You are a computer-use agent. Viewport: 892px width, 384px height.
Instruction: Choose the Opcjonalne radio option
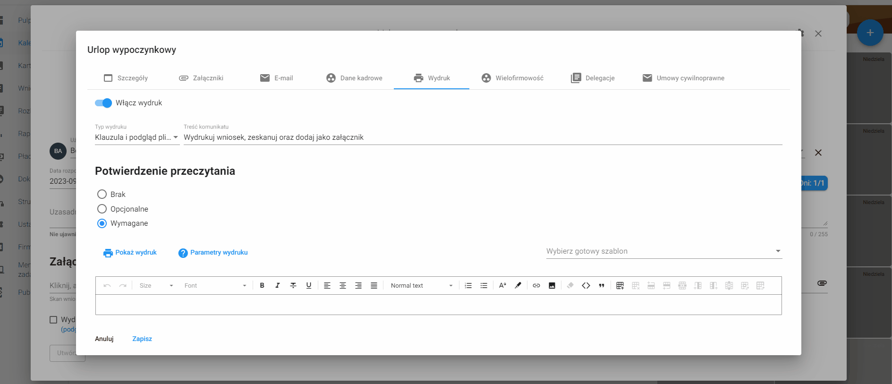(x=102, y=209)
